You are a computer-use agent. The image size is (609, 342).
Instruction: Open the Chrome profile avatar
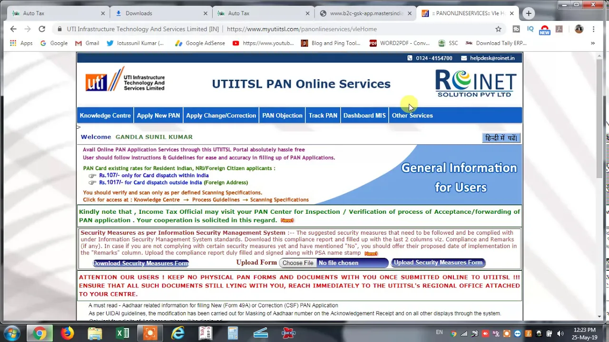tap(579, 29)
